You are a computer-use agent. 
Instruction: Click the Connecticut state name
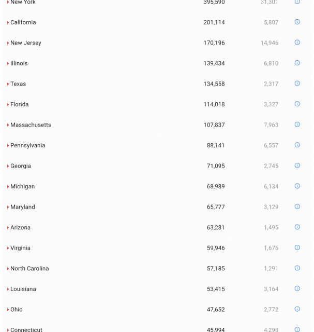[x=26, y=329]
